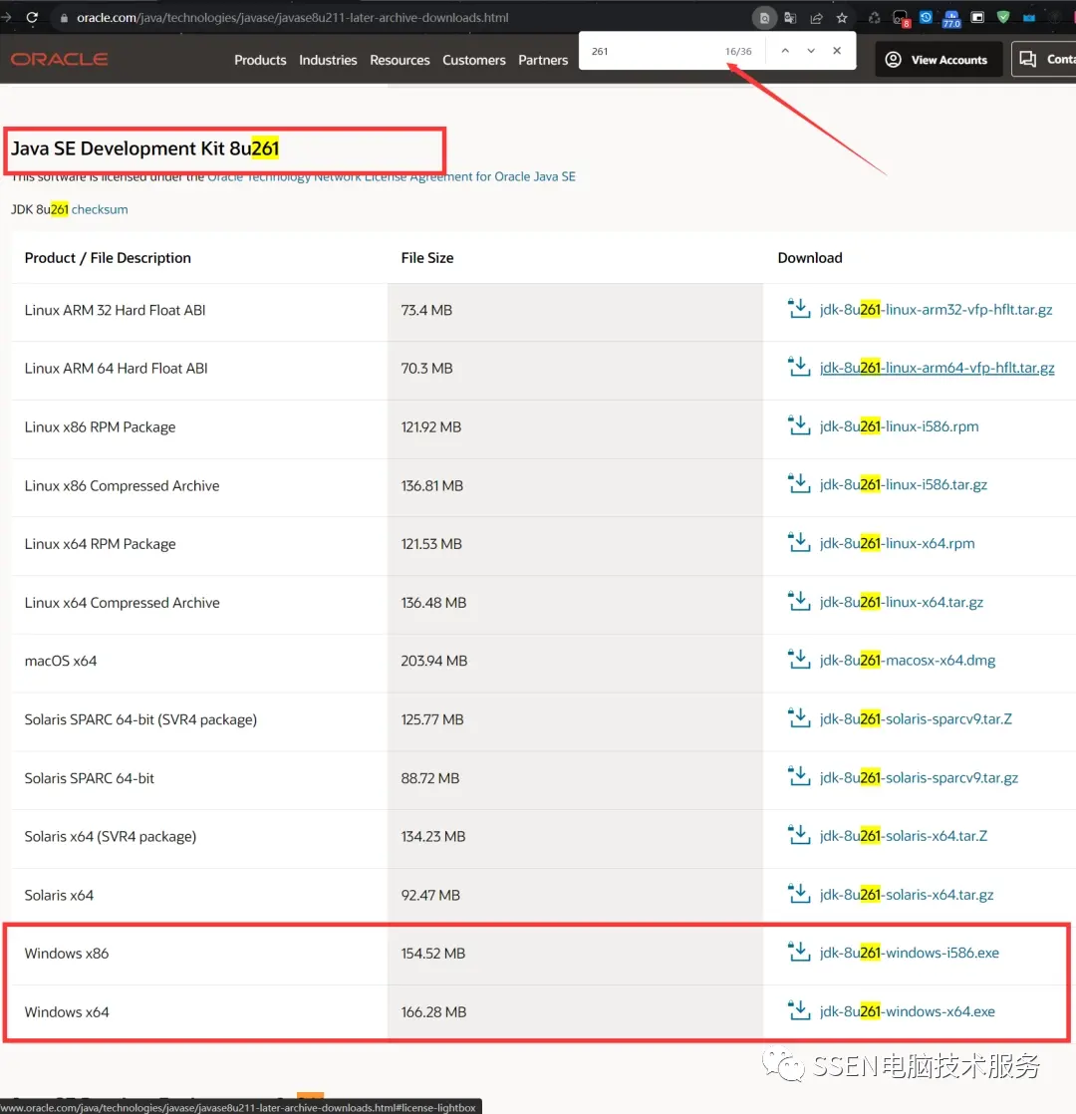The image size is (1076, 1114).
Task: Select 'Solaris SPARC 64-bit (SVR4 package)' text
Action: [x=140, y=719]
